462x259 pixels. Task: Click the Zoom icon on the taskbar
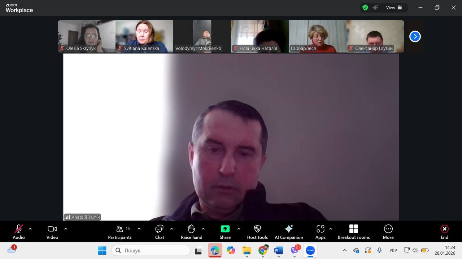(310, 250)
